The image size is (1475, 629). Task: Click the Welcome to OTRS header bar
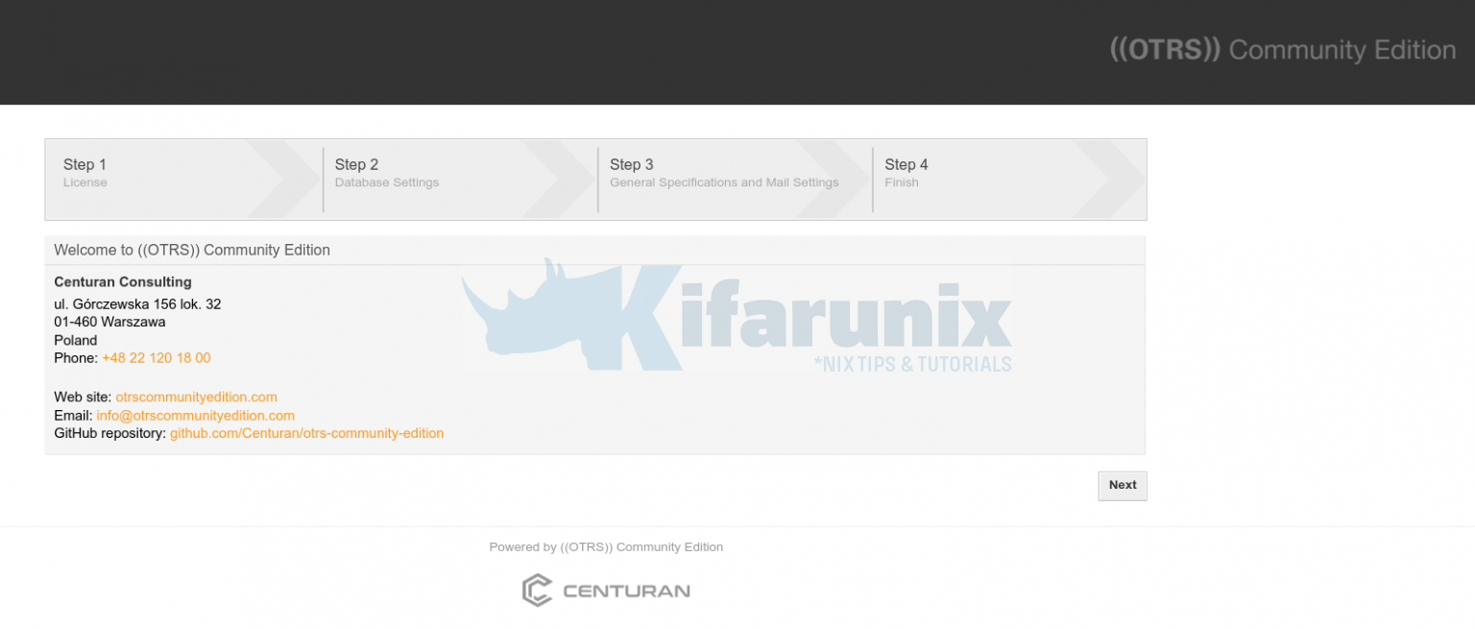point(192,250)
